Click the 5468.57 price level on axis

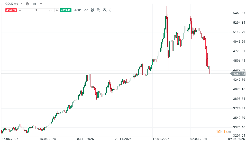tap(237, 13)
